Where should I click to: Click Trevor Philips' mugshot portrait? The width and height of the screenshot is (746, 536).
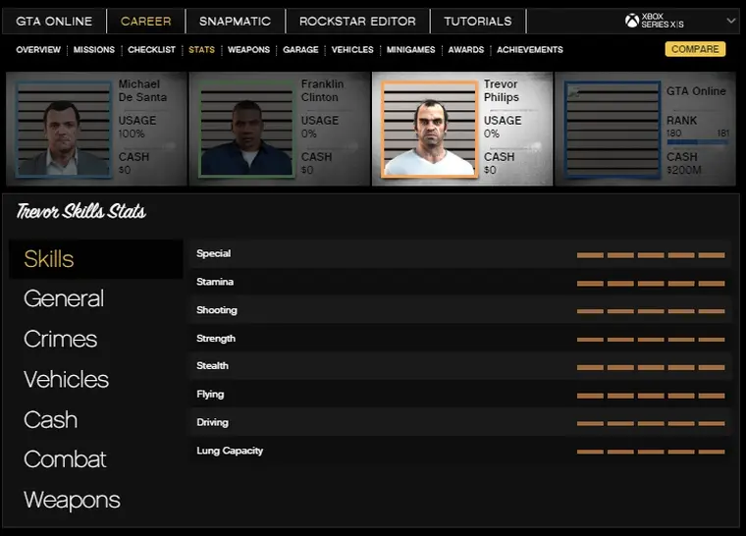click(429, 129)
